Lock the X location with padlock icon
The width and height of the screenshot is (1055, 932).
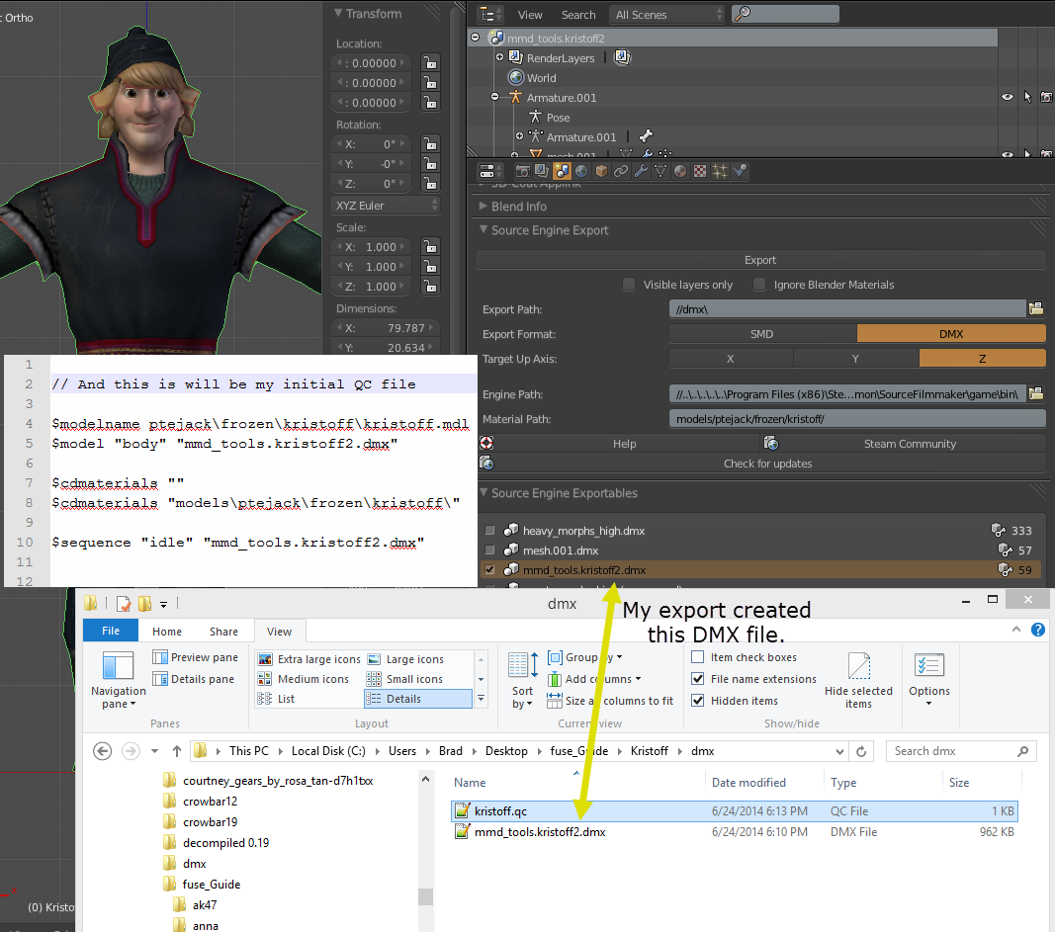430,62
